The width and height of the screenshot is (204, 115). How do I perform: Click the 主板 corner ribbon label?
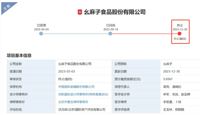(7, 7)
